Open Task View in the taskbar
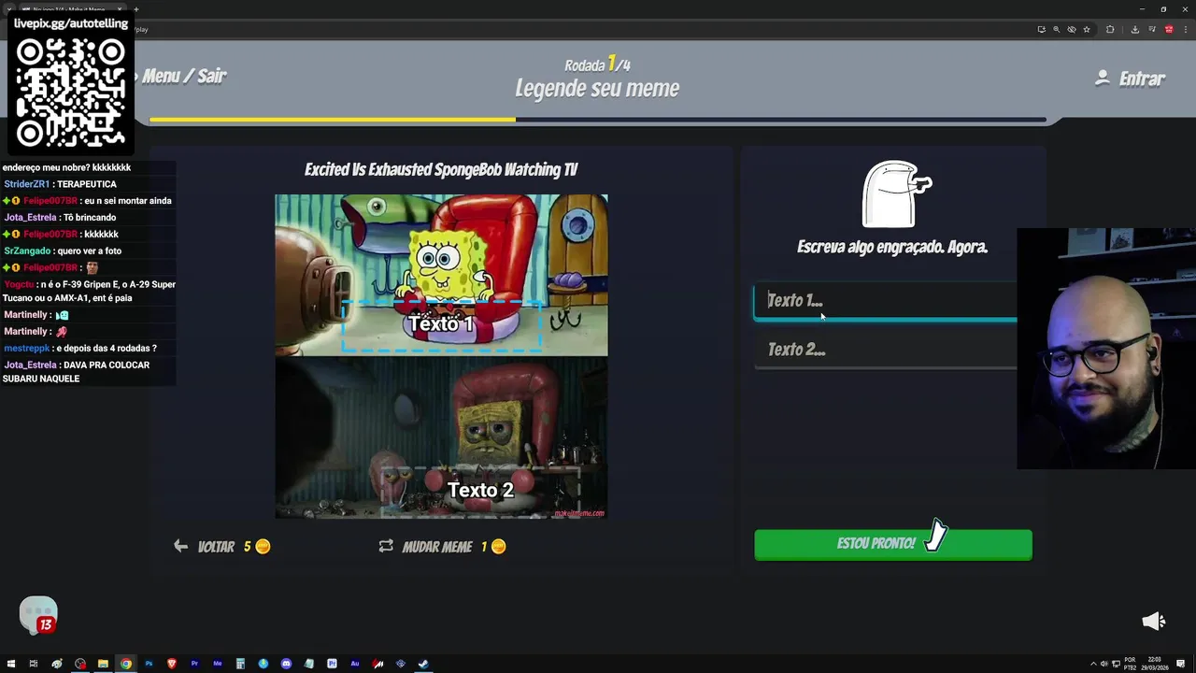Image resolution: width=1196 pixels, height=673 pixels. [34, 664]
